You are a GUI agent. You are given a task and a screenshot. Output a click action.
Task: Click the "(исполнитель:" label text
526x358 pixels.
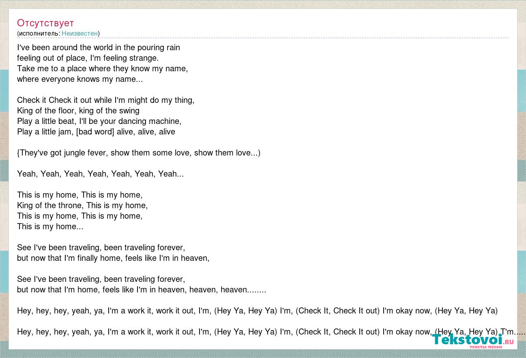(x=39, y=33)
